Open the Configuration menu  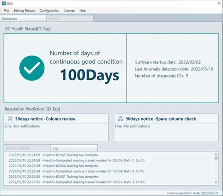49,11
